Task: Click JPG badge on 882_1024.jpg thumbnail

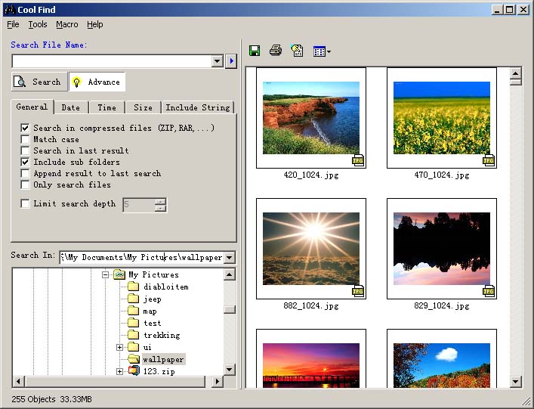Action: (358, 291)
